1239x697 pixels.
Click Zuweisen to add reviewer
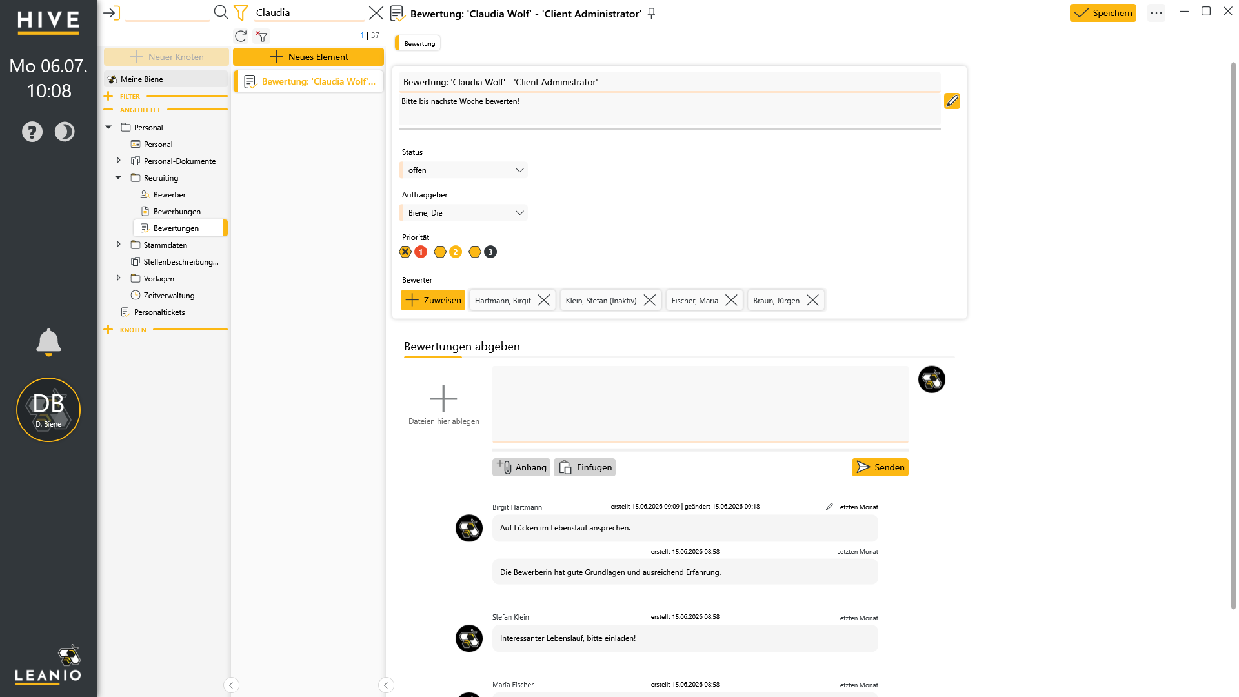433,300
